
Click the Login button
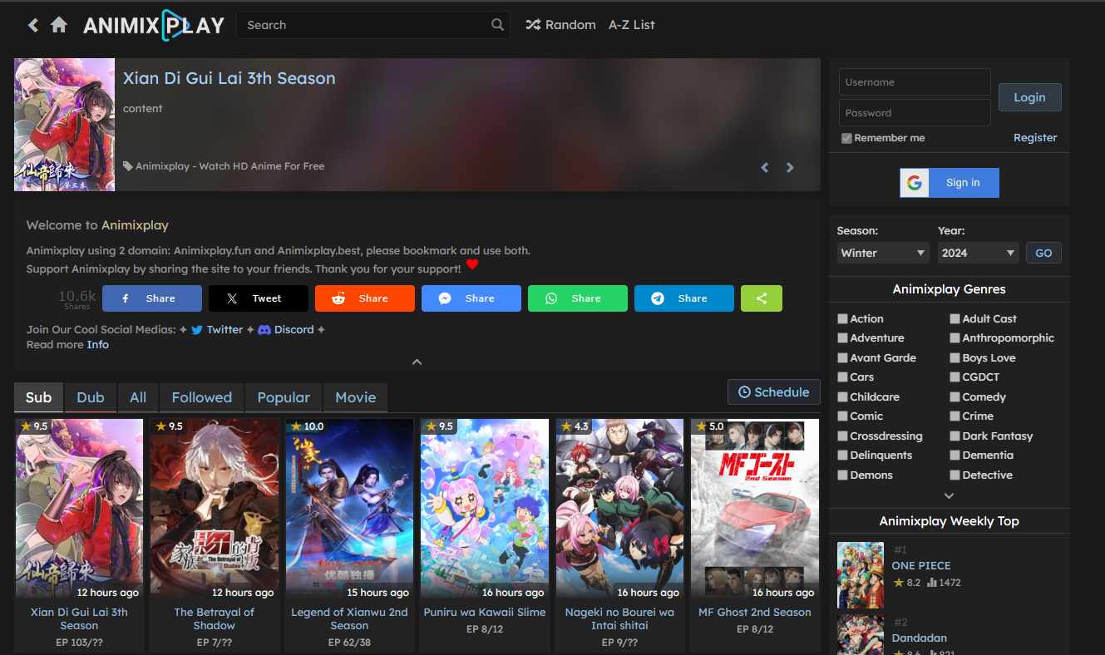(x=1029, y=97)
